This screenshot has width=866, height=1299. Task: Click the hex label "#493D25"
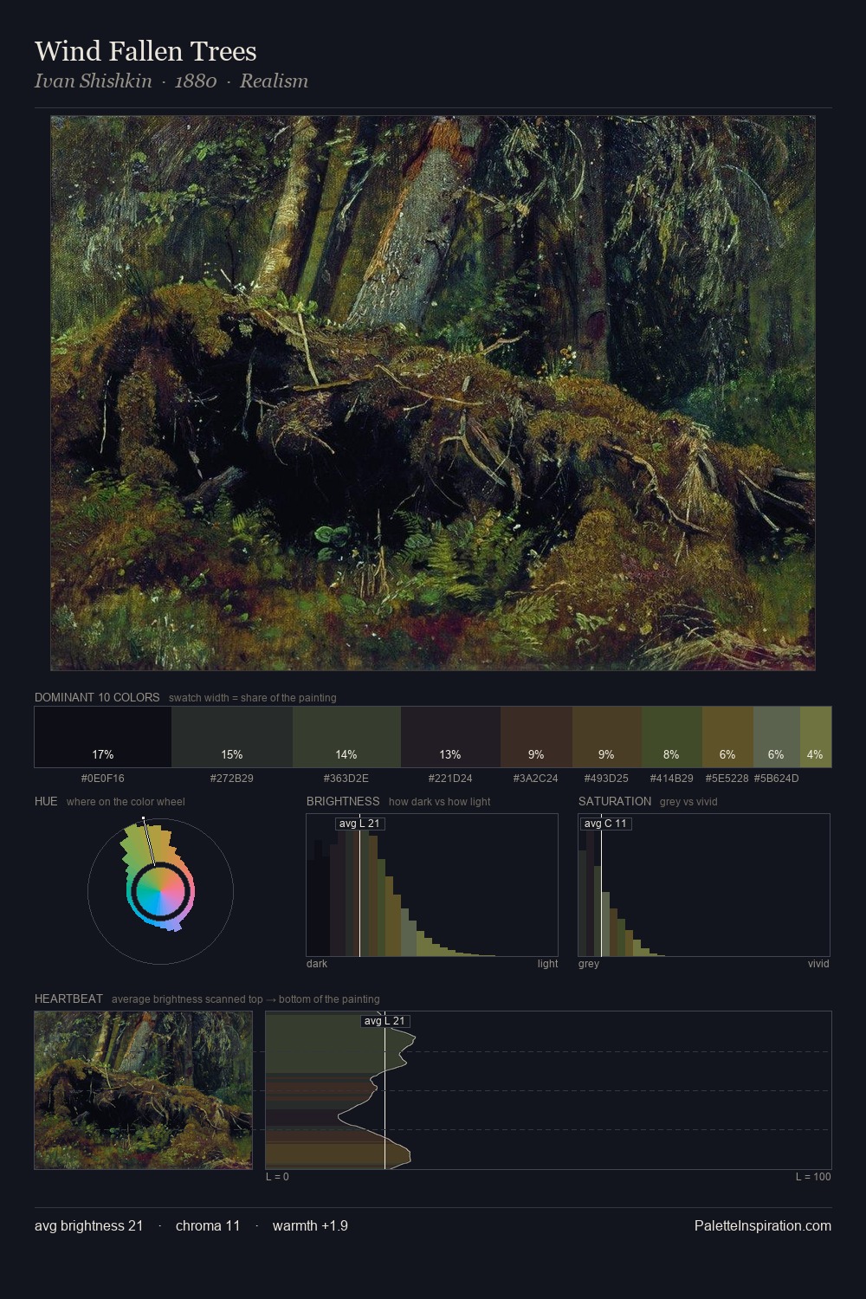pos(606,778)
